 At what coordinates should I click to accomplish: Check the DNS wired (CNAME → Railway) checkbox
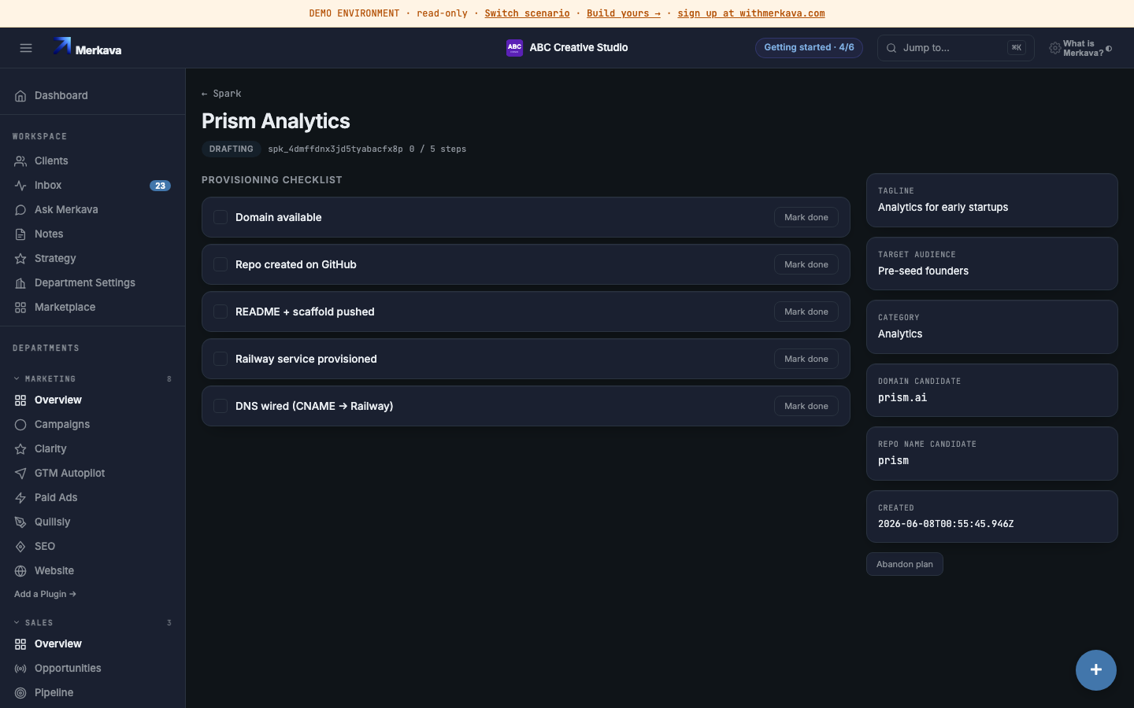(220, 406)
